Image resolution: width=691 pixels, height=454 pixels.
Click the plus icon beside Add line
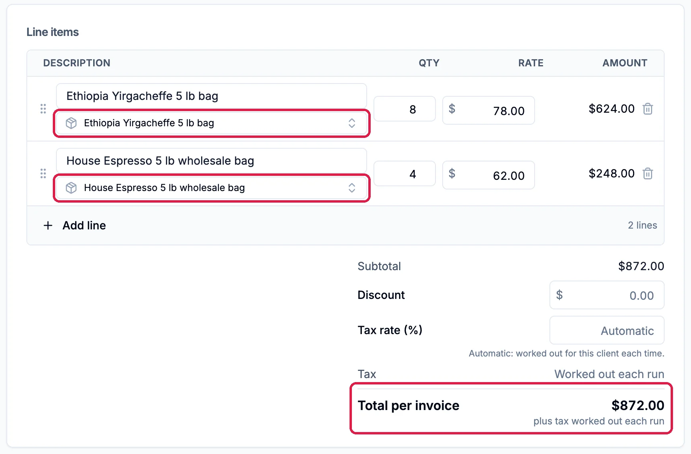(x=48, y=225)
